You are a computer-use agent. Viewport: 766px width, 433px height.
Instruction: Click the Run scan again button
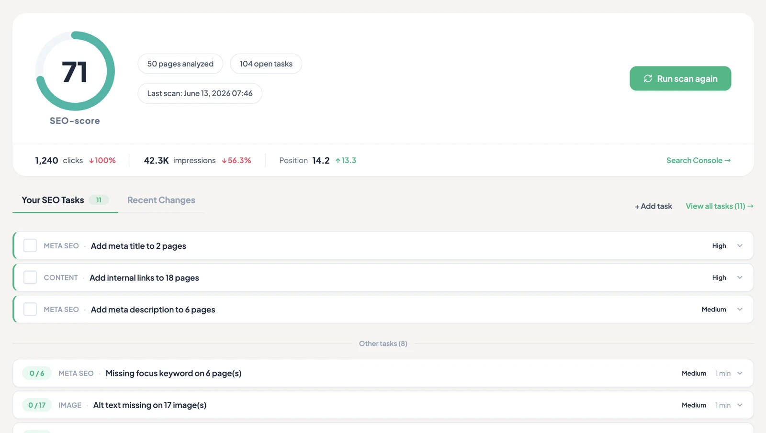[680, 78]
